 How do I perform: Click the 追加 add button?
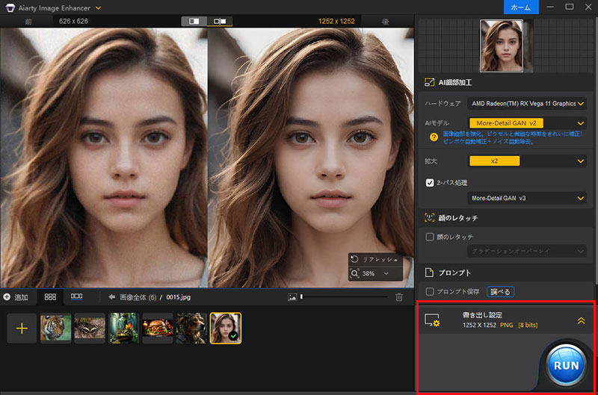16,297
